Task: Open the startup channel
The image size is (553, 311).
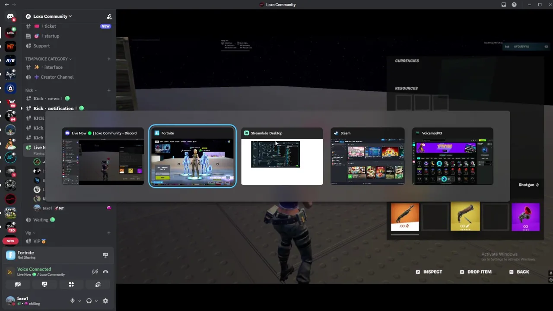Action: 68,36
